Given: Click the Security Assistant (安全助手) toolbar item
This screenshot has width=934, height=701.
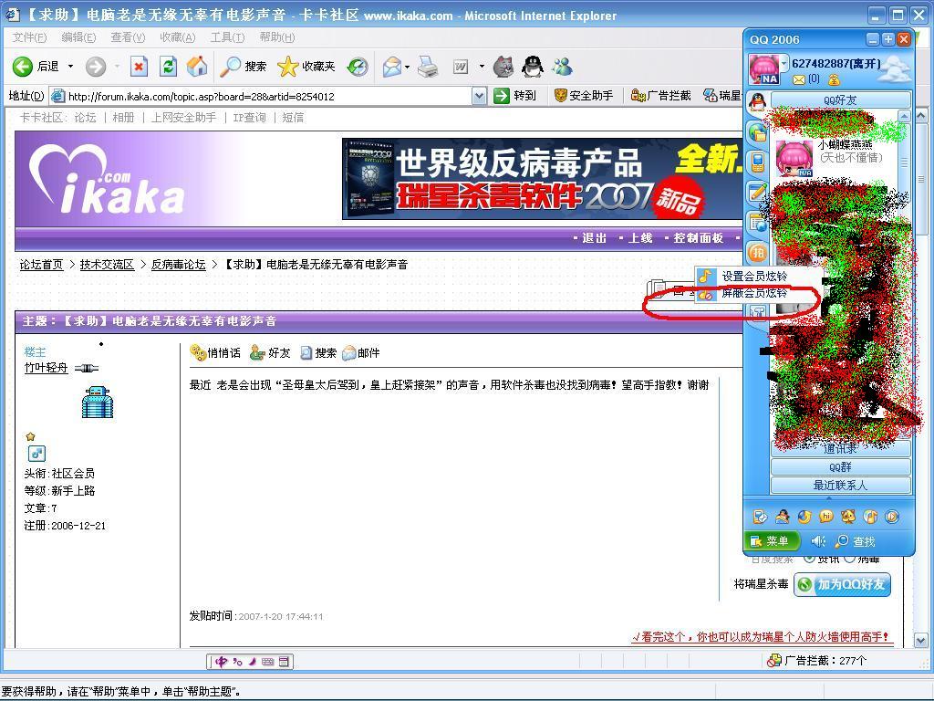Looking at the screenshot, I should click(584, 95).
